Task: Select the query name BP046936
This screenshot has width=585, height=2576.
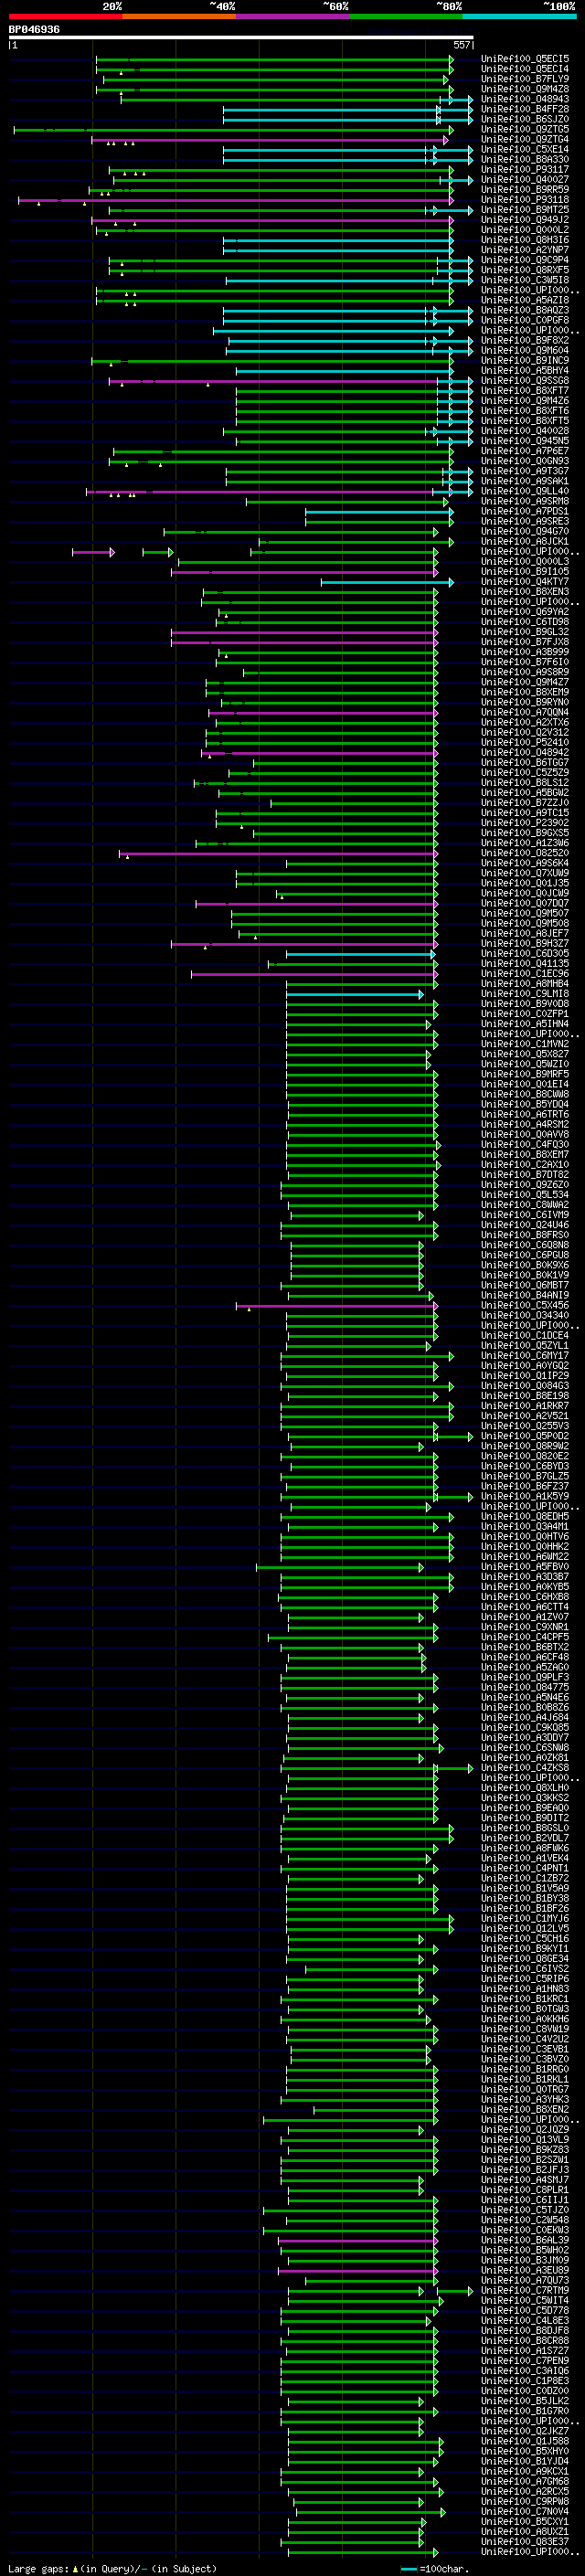Action: coord(34,30)
